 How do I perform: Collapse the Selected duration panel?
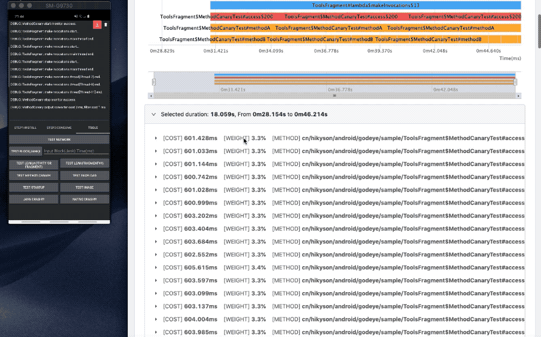(154, 114)
